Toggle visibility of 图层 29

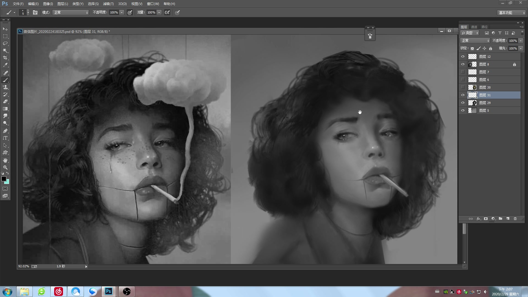tap(463, 103)
